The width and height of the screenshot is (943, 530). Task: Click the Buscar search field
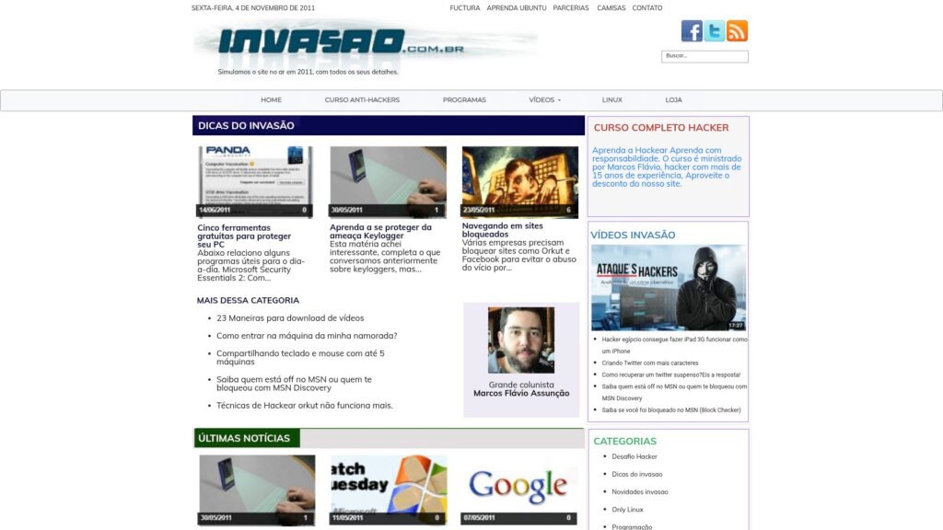[704, 56]
